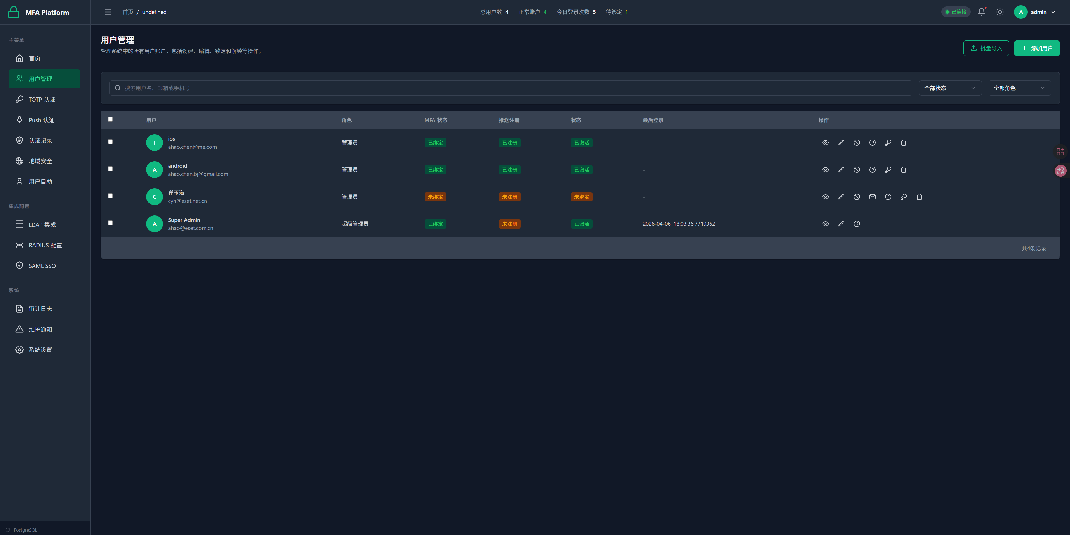Open TOTP 认证 in the sidebar
This screenshot has width=1070, height=535.
(x=42, y=100)
